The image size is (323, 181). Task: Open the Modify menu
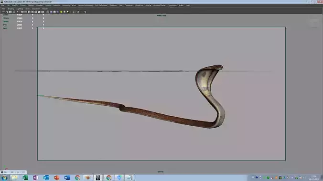click(15, 5)
